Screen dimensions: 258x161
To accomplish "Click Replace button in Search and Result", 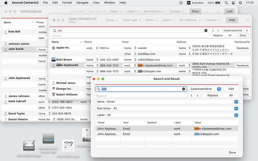I will click(213, 95).
